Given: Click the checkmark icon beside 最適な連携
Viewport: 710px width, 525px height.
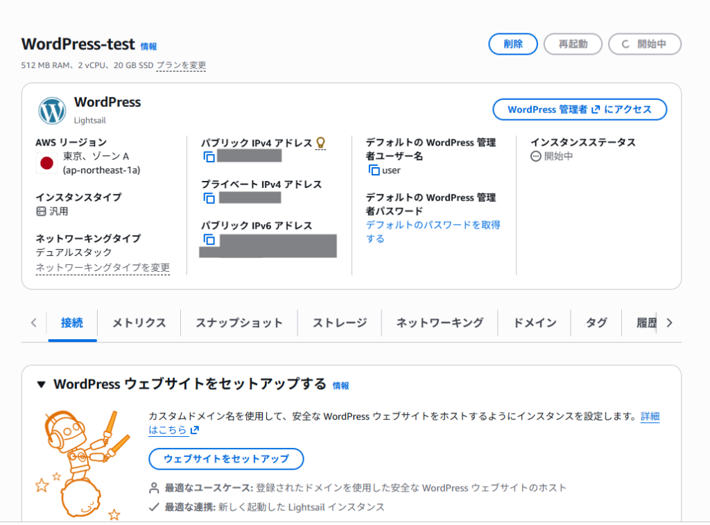Looking at the screenshot, I should (154, 507).
